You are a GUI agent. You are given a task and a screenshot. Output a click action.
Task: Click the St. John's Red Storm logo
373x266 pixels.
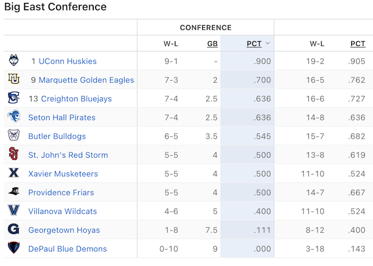click(x=13, y=154)
